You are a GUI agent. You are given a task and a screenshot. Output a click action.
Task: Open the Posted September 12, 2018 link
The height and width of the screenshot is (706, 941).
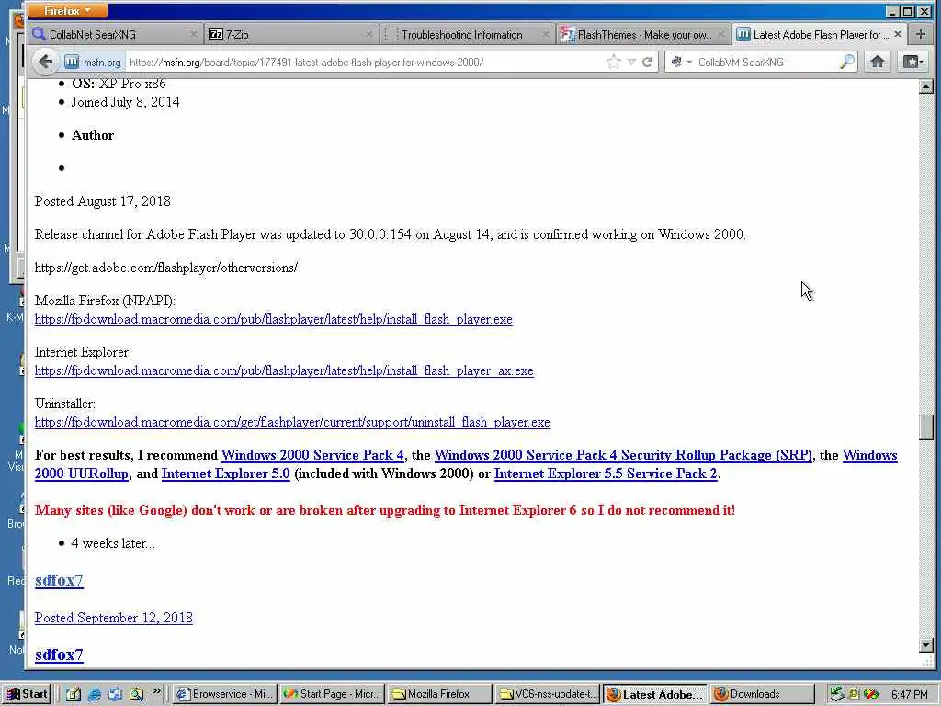113,618
